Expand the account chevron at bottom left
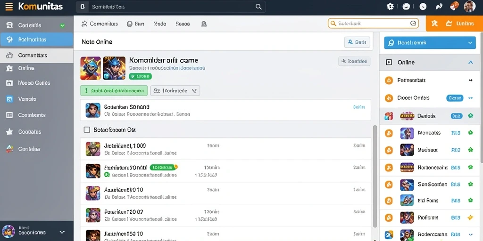Viewport: 483px width, 241px height. point(62,233)
